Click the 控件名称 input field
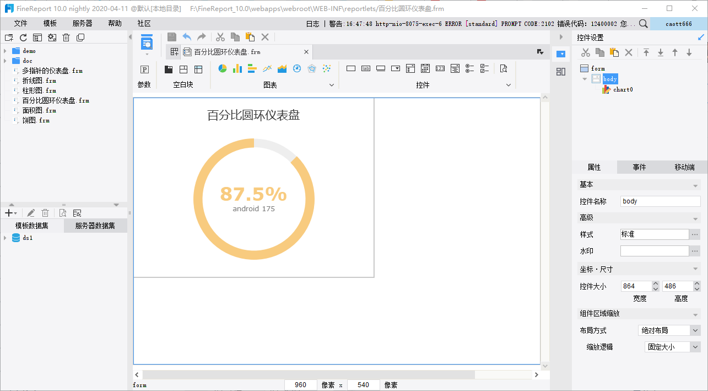 [x=661, y=201]
